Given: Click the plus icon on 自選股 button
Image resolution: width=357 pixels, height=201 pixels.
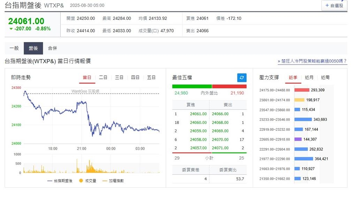Looking at the screenshot, I should [327, 6].
